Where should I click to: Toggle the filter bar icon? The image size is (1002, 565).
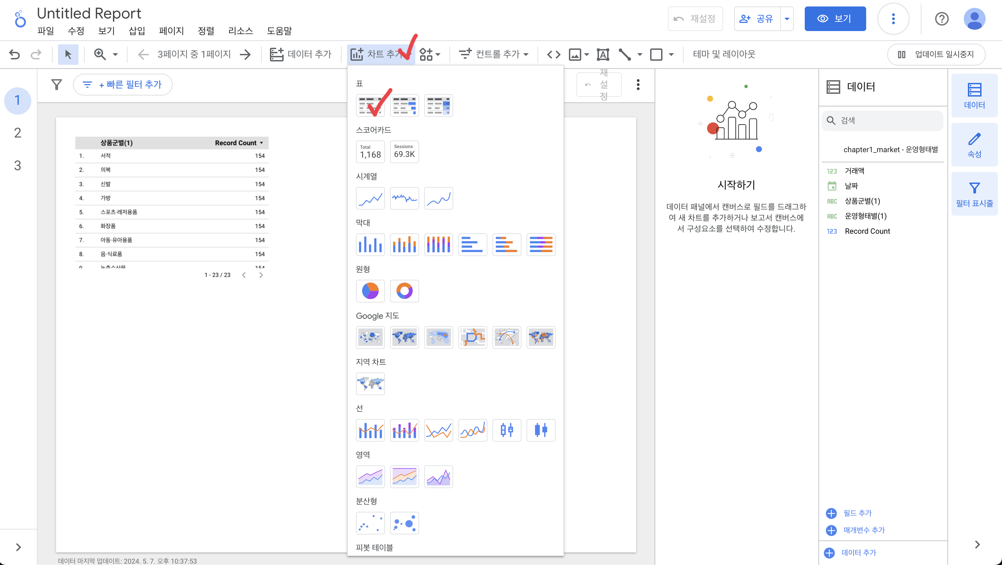point(57,84)
